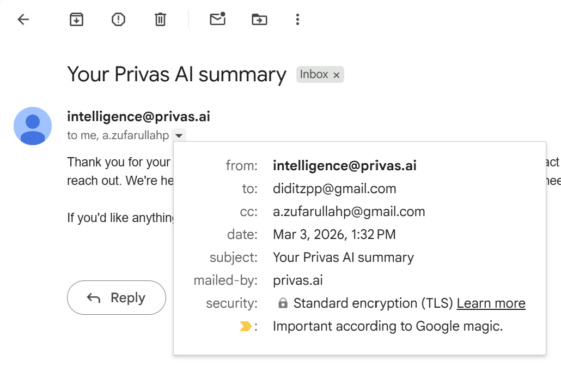Go back to the inbox list

point(23,20)
